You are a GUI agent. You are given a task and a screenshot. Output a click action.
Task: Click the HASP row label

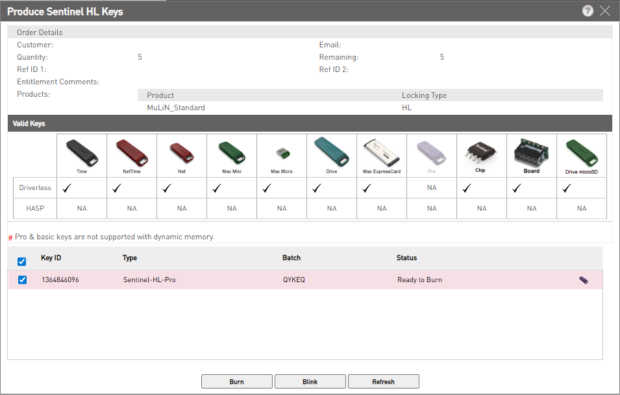pos(35,208)
